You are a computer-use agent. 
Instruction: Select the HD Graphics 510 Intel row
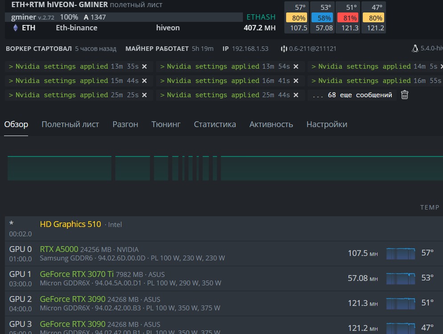coord(224,229)
